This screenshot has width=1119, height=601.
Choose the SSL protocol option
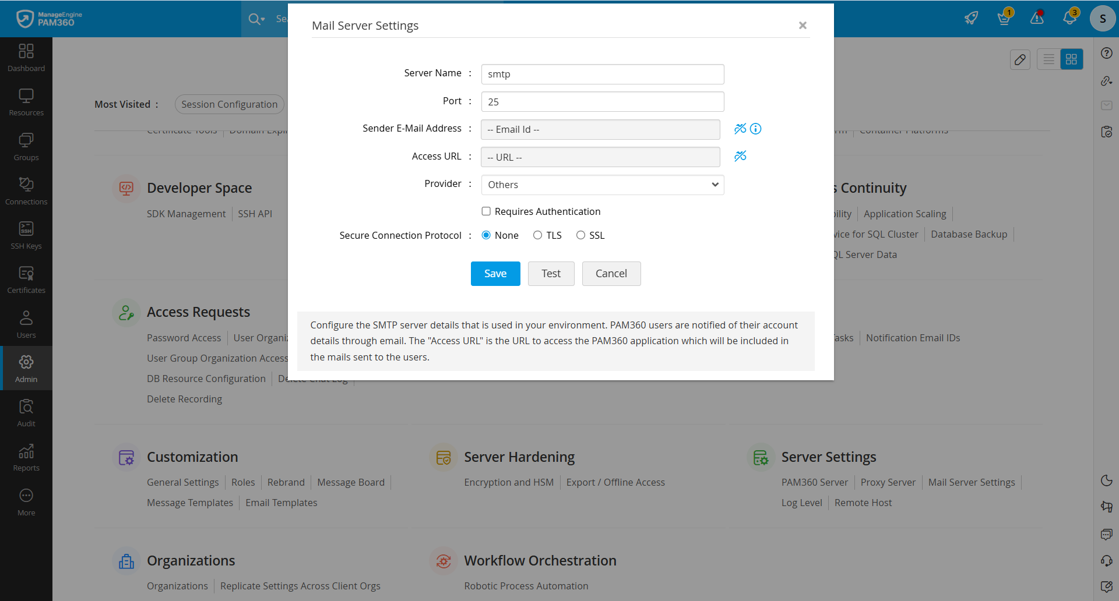[x=581, y=235]
